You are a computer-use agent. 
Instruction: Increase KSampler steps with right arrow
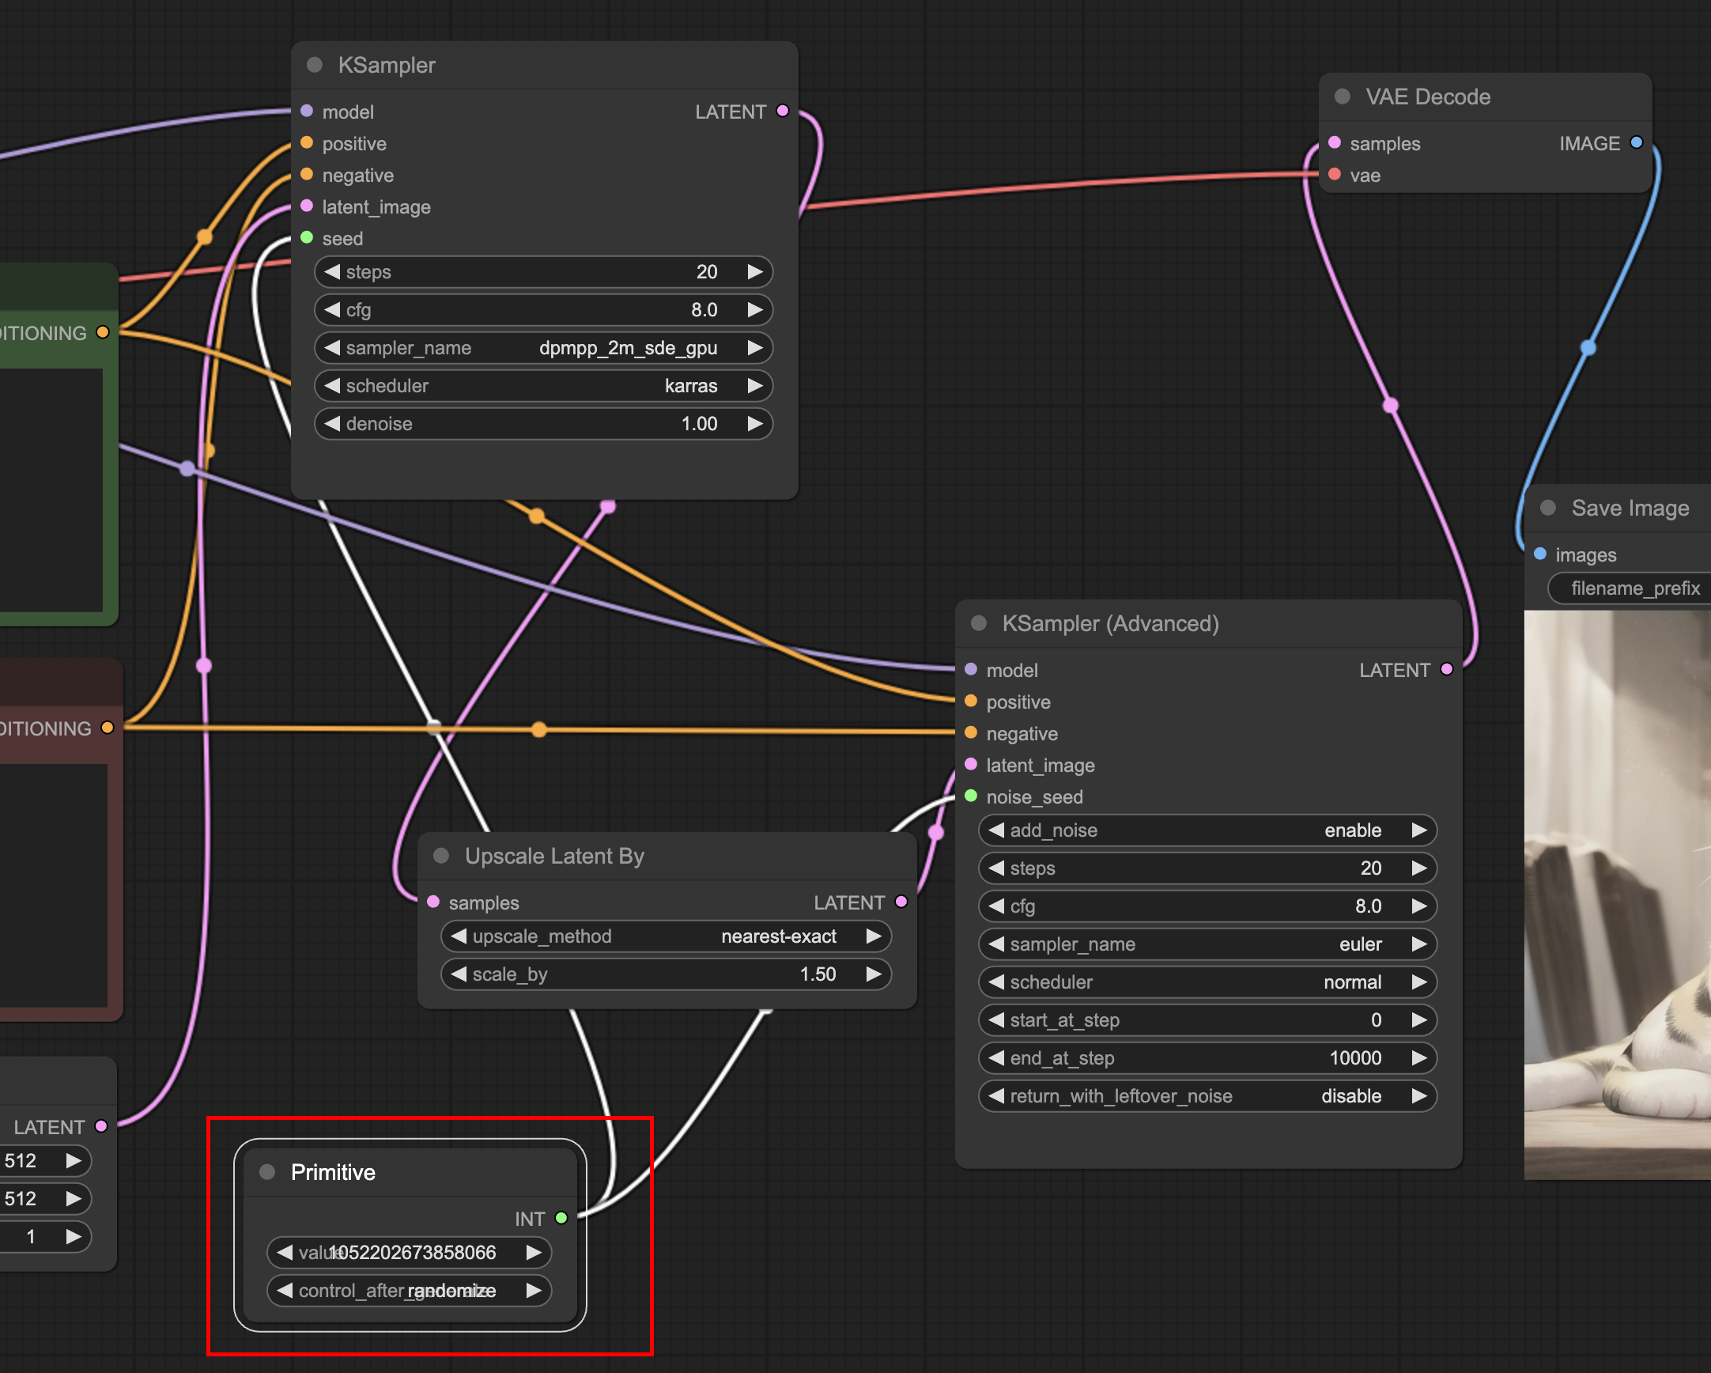755,272
